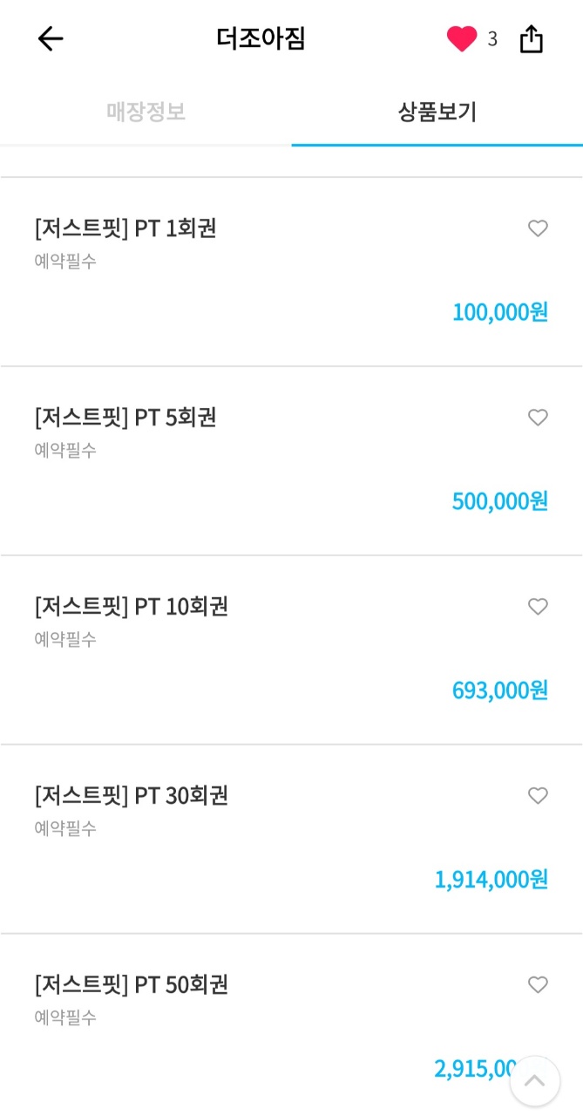The image size is (583, 1116).
Task: Tap the 1,914,000원 price
Action: point(491,879)
